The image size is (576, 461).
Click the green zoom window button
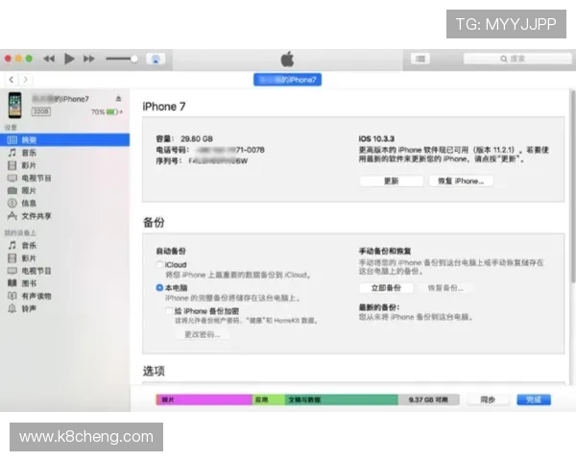(29, 59)
